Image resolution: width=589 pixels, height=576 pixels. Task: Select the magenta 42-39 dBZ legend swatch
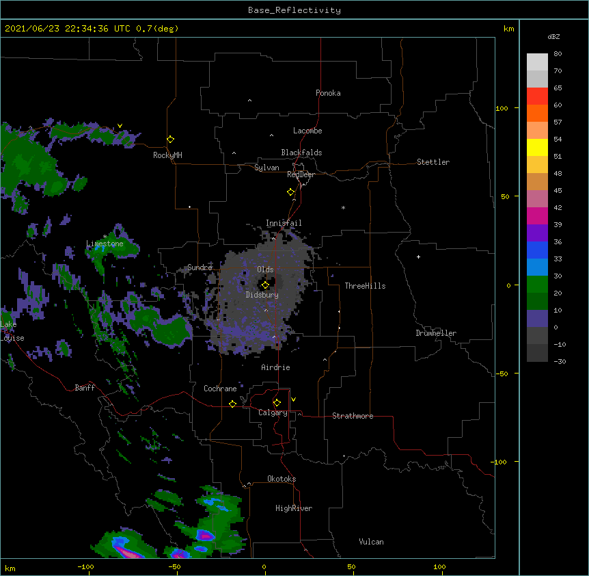click(537, 215)
